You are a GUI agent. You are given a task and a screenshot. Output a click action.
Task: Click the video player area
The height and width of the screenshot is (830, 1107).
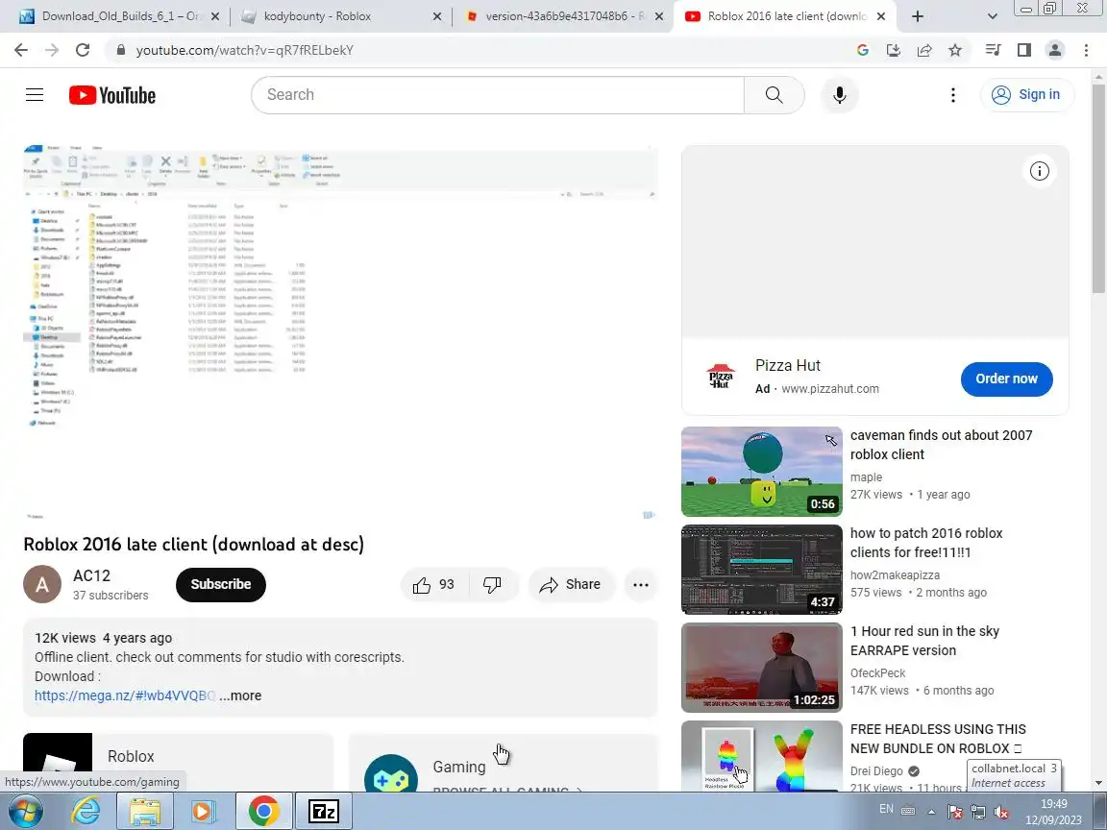click(x=340, y=331)
